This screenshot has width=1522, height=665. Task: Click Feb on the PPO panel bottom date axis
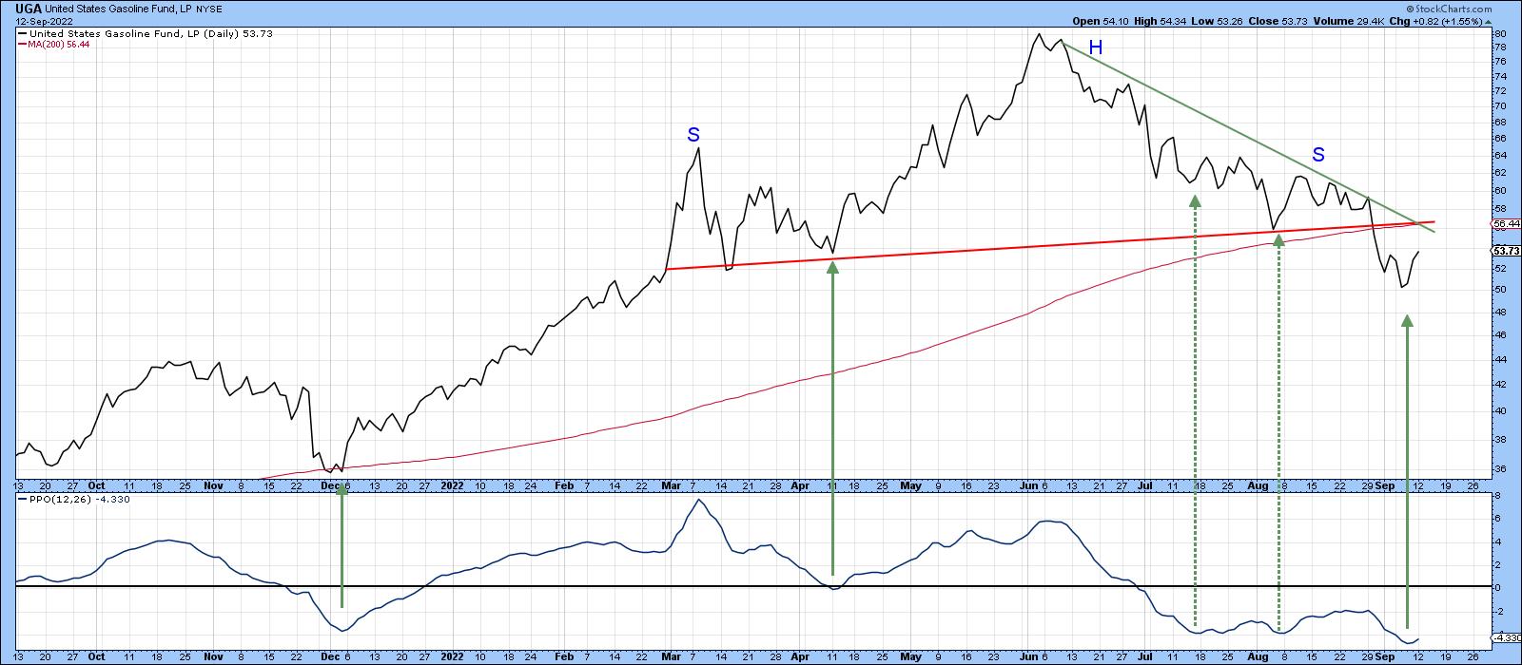(564, 655)
